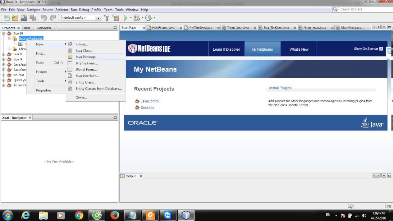Click the Java Package icon in the submenu

[70, 57]
